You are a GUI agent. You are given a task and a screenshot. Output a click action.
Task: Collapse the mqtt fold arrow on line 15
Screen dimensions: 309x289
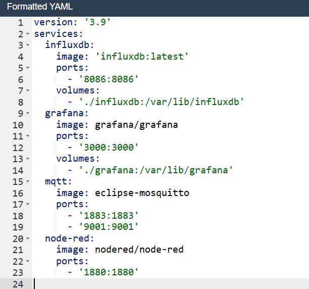[x=28, y=181]
